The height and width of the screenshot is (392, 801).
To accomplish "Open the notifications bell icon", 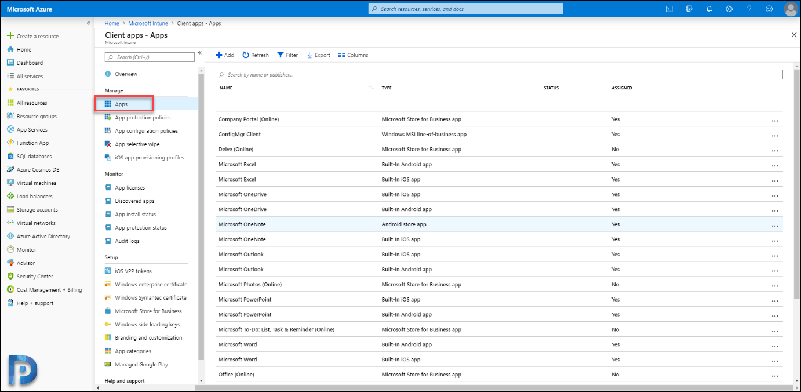I will (x=709, y=9).
